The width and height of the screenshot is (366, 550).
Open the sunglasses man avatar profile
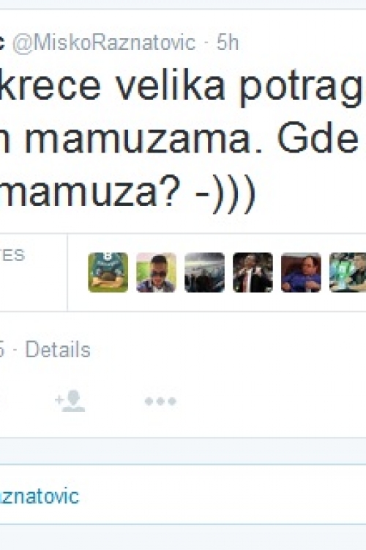coord(156,272)
